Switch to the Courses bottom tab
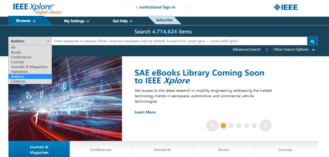The height and width of the screenshot is (157, 329). point(285,150)
